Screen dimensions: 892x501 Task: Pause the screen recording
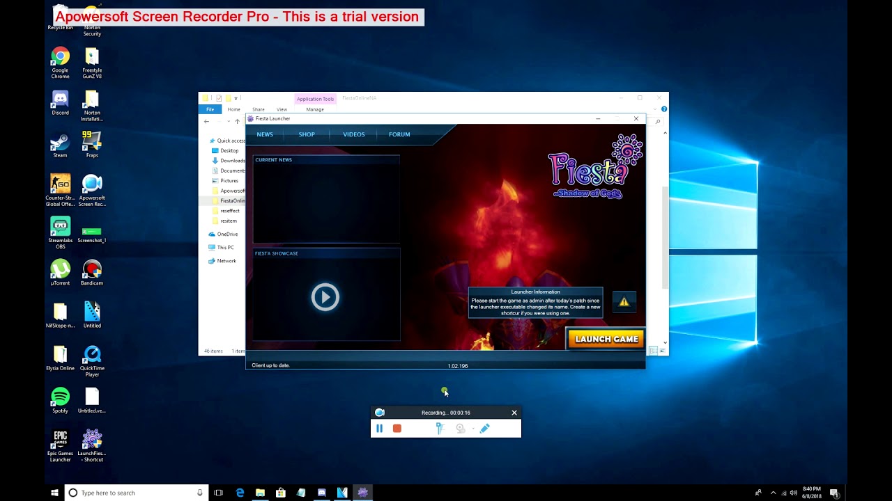click(x=379, y=429)
